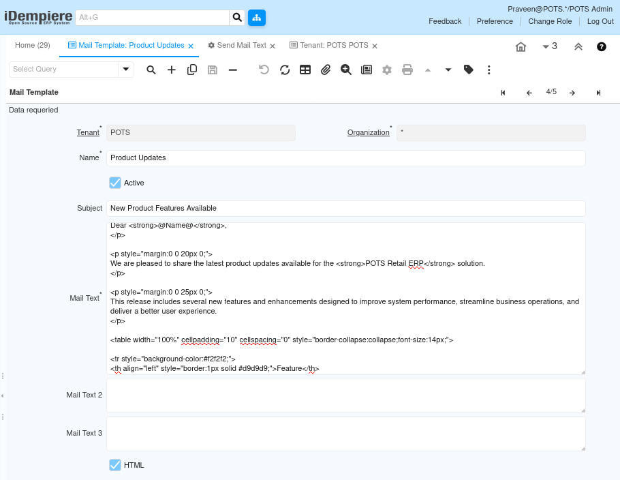Image resolution: width=620 pixels, height=480 pixels.
Task: Grab the Mail Text resize handle corner
Action: (583, 372)
